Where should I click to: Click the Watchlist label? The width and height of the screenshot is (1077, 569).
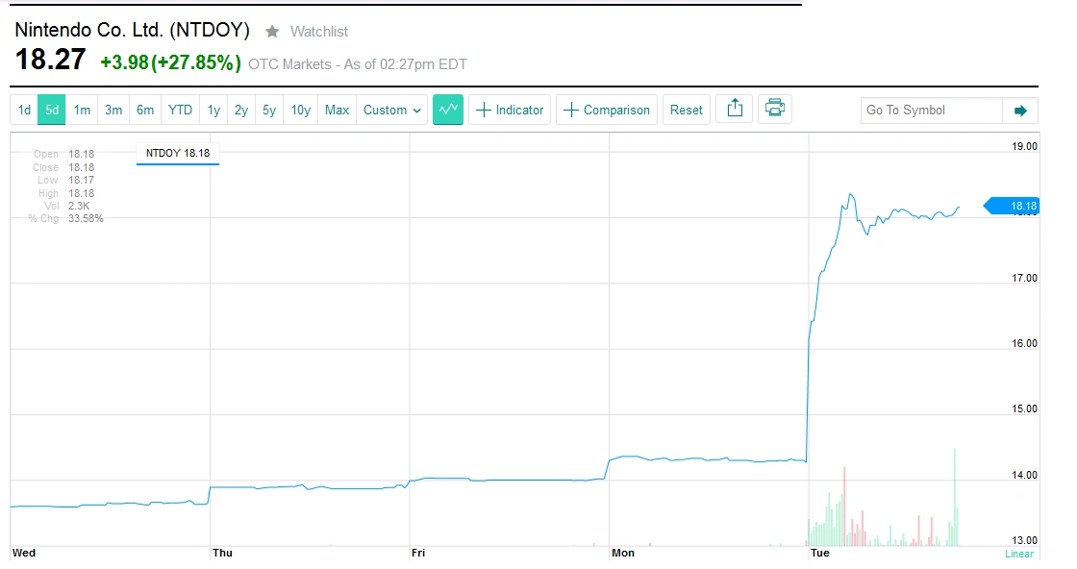pyautogui.click(x=318, y=32)
